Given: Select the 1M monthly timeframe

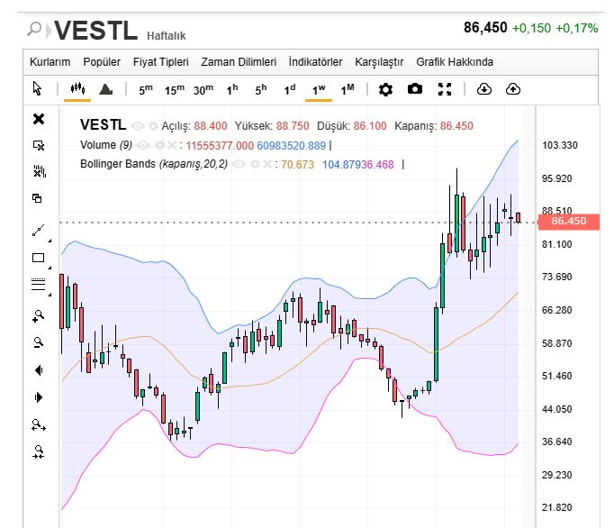Looking at the screenshot, I should (348, 90).
